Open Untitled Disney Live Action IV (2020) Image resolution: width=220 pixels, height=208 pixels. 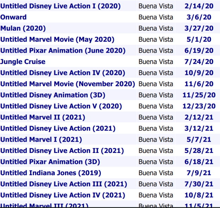63,73
